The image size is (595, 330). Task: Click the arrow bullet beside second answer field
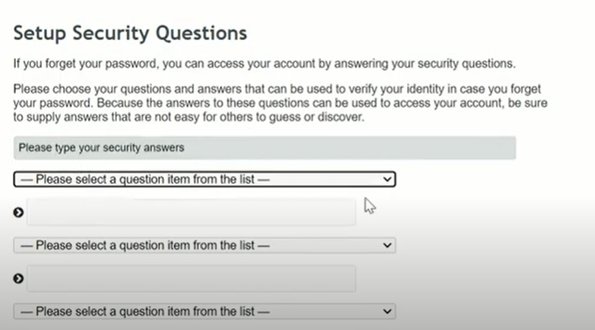(x=19, y=278)
